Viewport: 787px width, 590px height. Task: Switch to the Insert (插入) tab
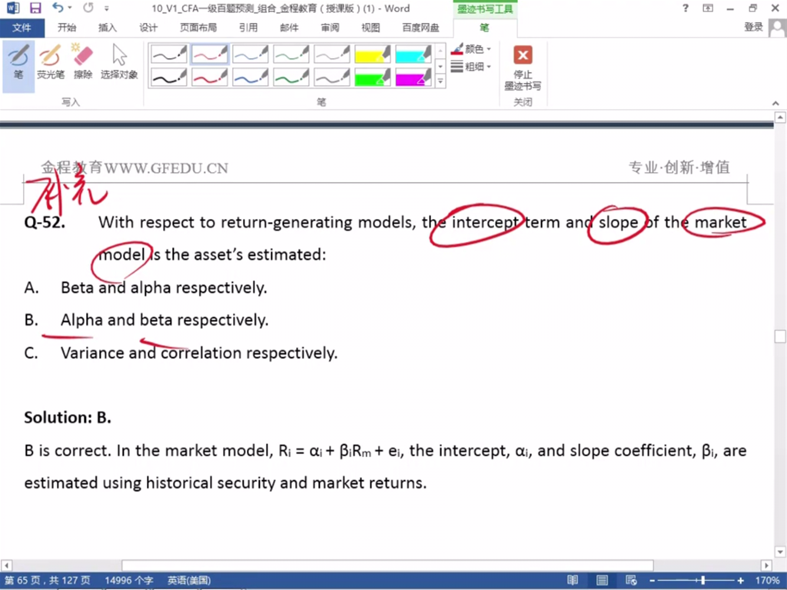(108, 28)
